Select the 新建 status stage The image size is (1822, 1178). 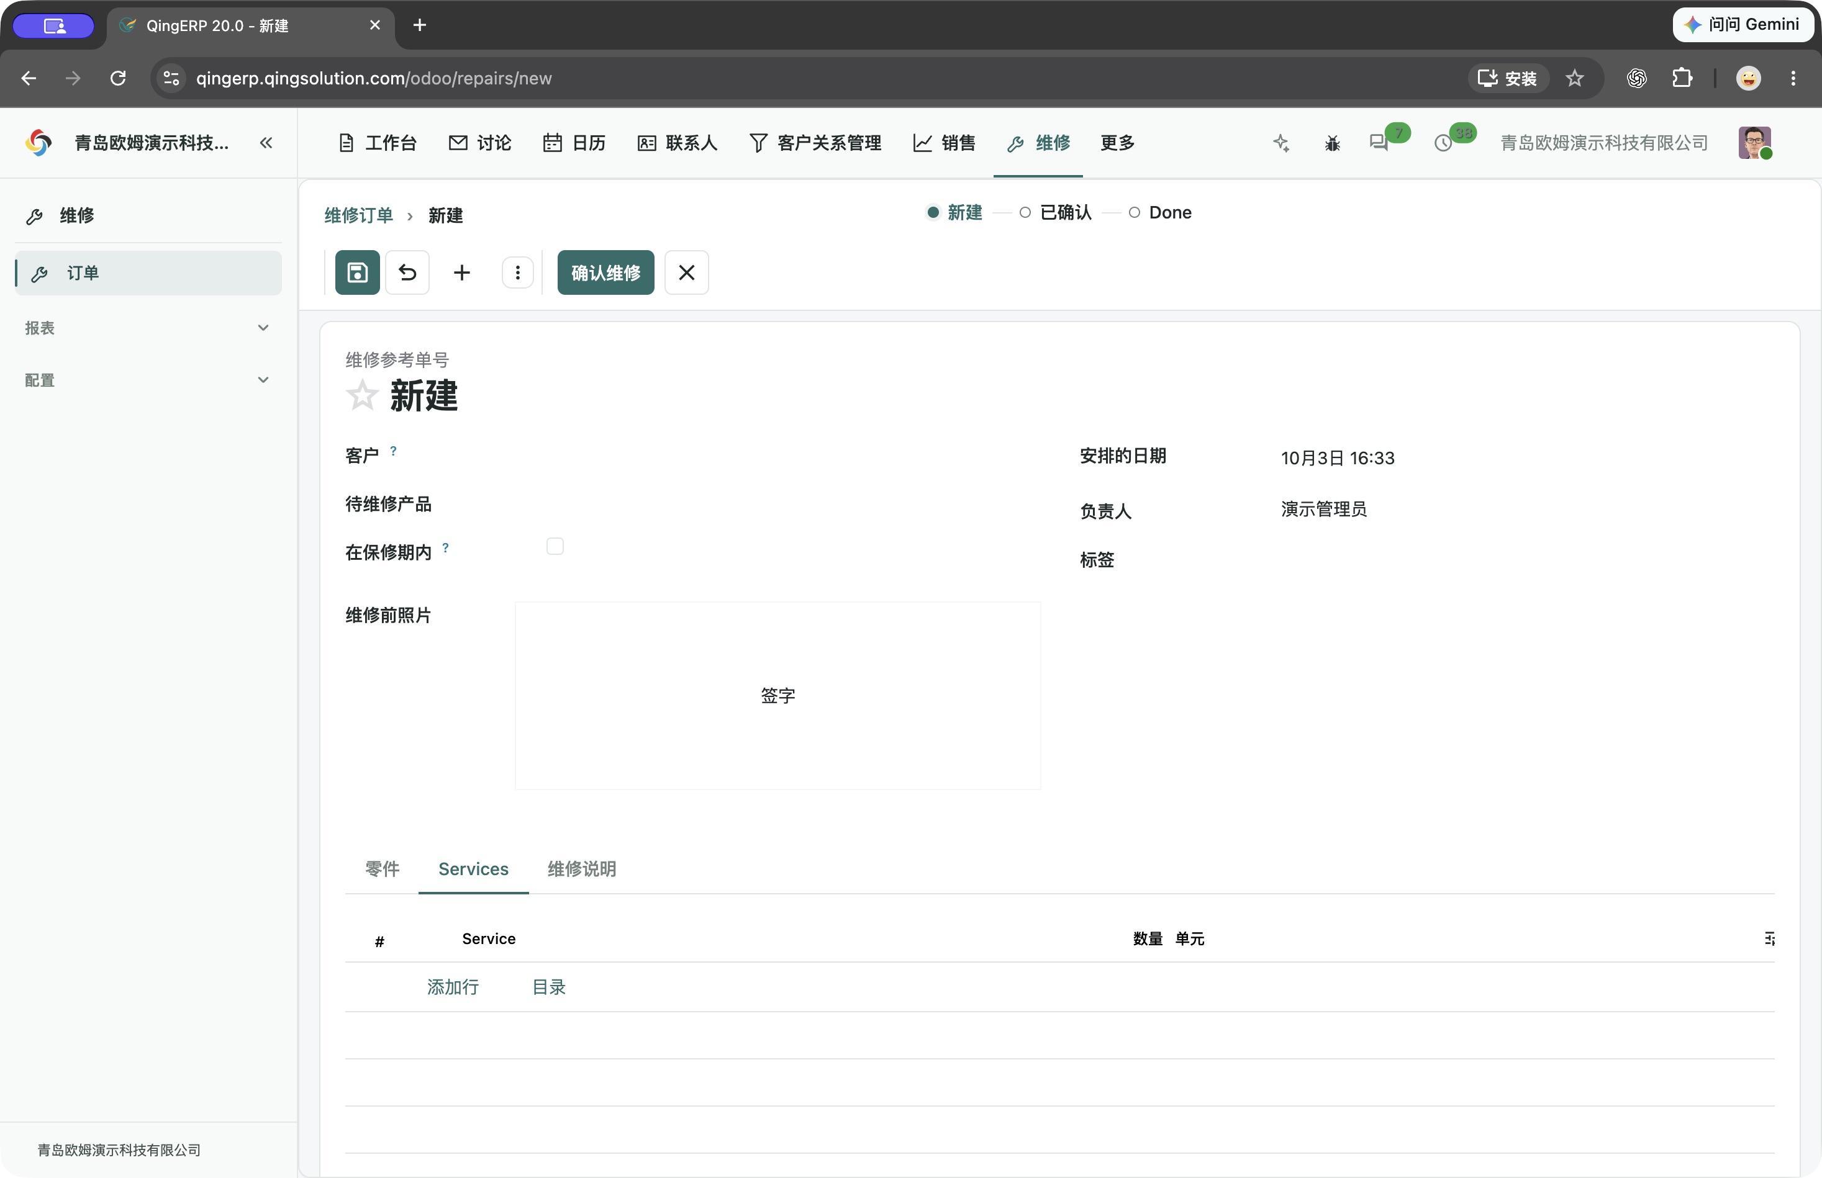(954, 213)
